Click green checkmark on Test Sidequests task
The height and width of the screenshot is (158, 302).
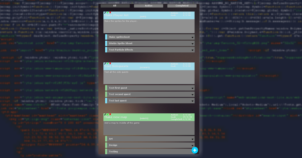[x=107, y=63]
